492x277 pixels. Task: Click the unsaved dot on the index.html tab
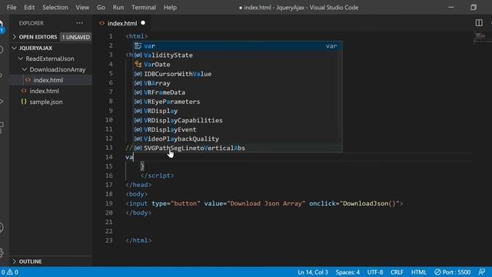pyautogui.click(x=143, y=23)
